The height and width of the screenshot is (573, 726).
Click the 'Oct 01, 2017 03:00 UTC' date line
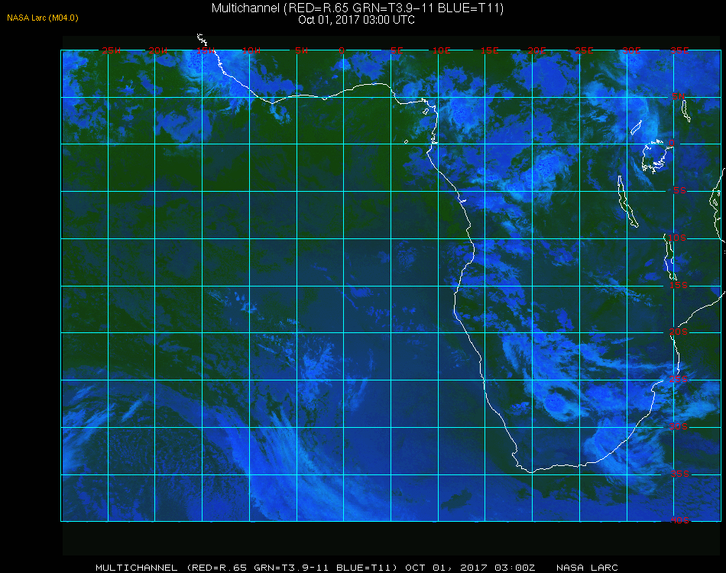click(357, 20)
